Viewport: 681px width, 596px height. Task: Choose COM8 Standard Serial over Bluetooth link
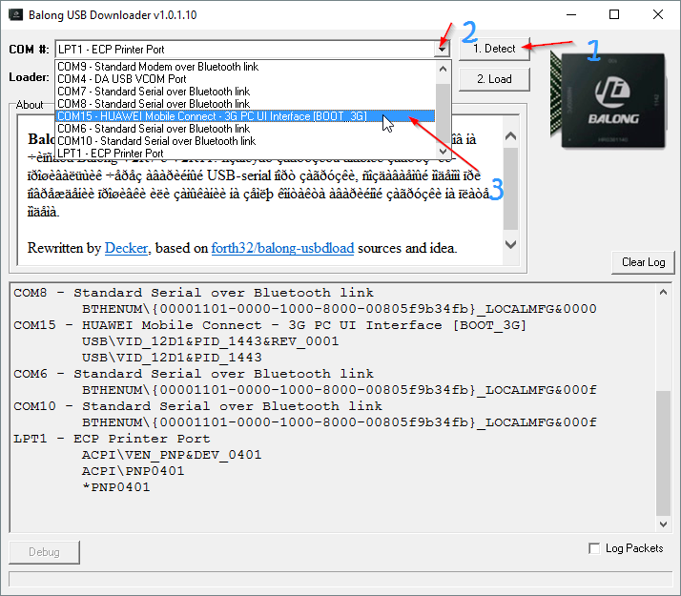pyautogui.click(x=245, y=104)
